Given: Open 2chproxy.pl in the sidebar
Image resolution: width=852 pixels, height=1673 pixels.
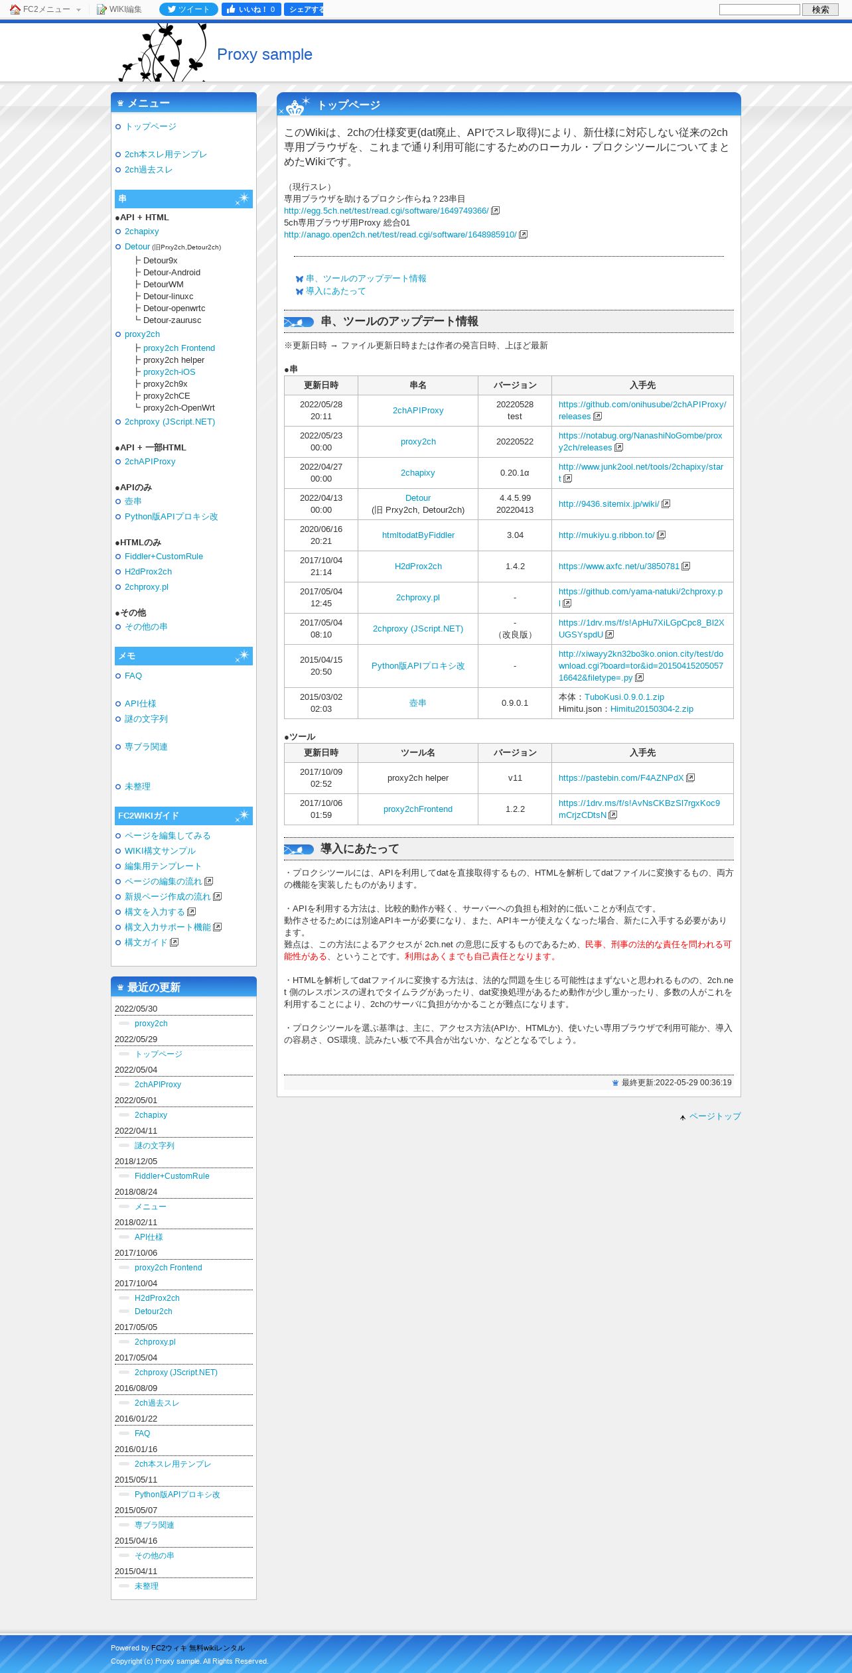Looking at the screenshot, I should click(x=147, y=587).
